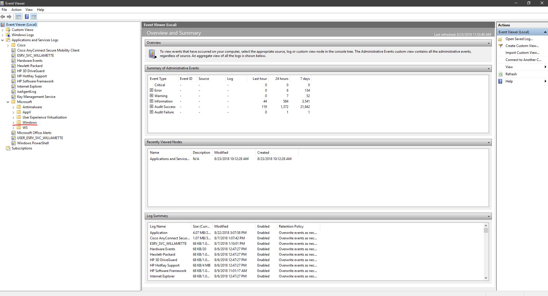Expand the Windows folder under Microsoft
548x296 pixels.
click(x=13, y=123)
